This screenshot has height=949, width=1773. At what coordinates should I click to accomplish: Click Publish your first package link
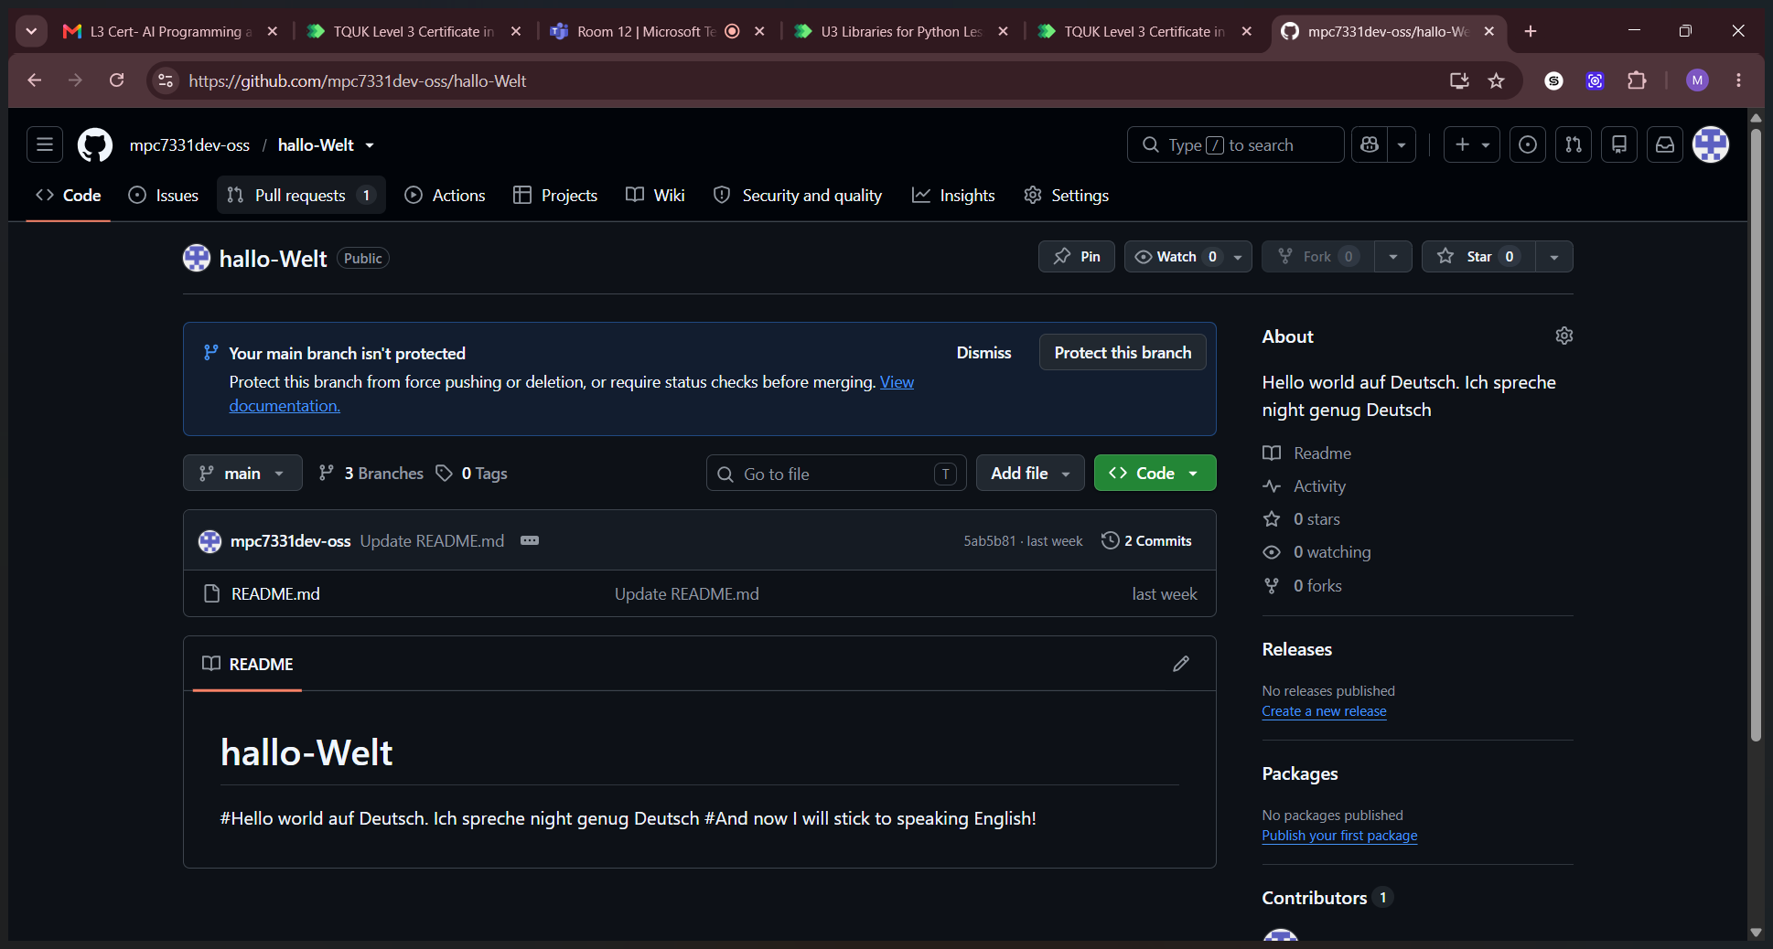1339,836
